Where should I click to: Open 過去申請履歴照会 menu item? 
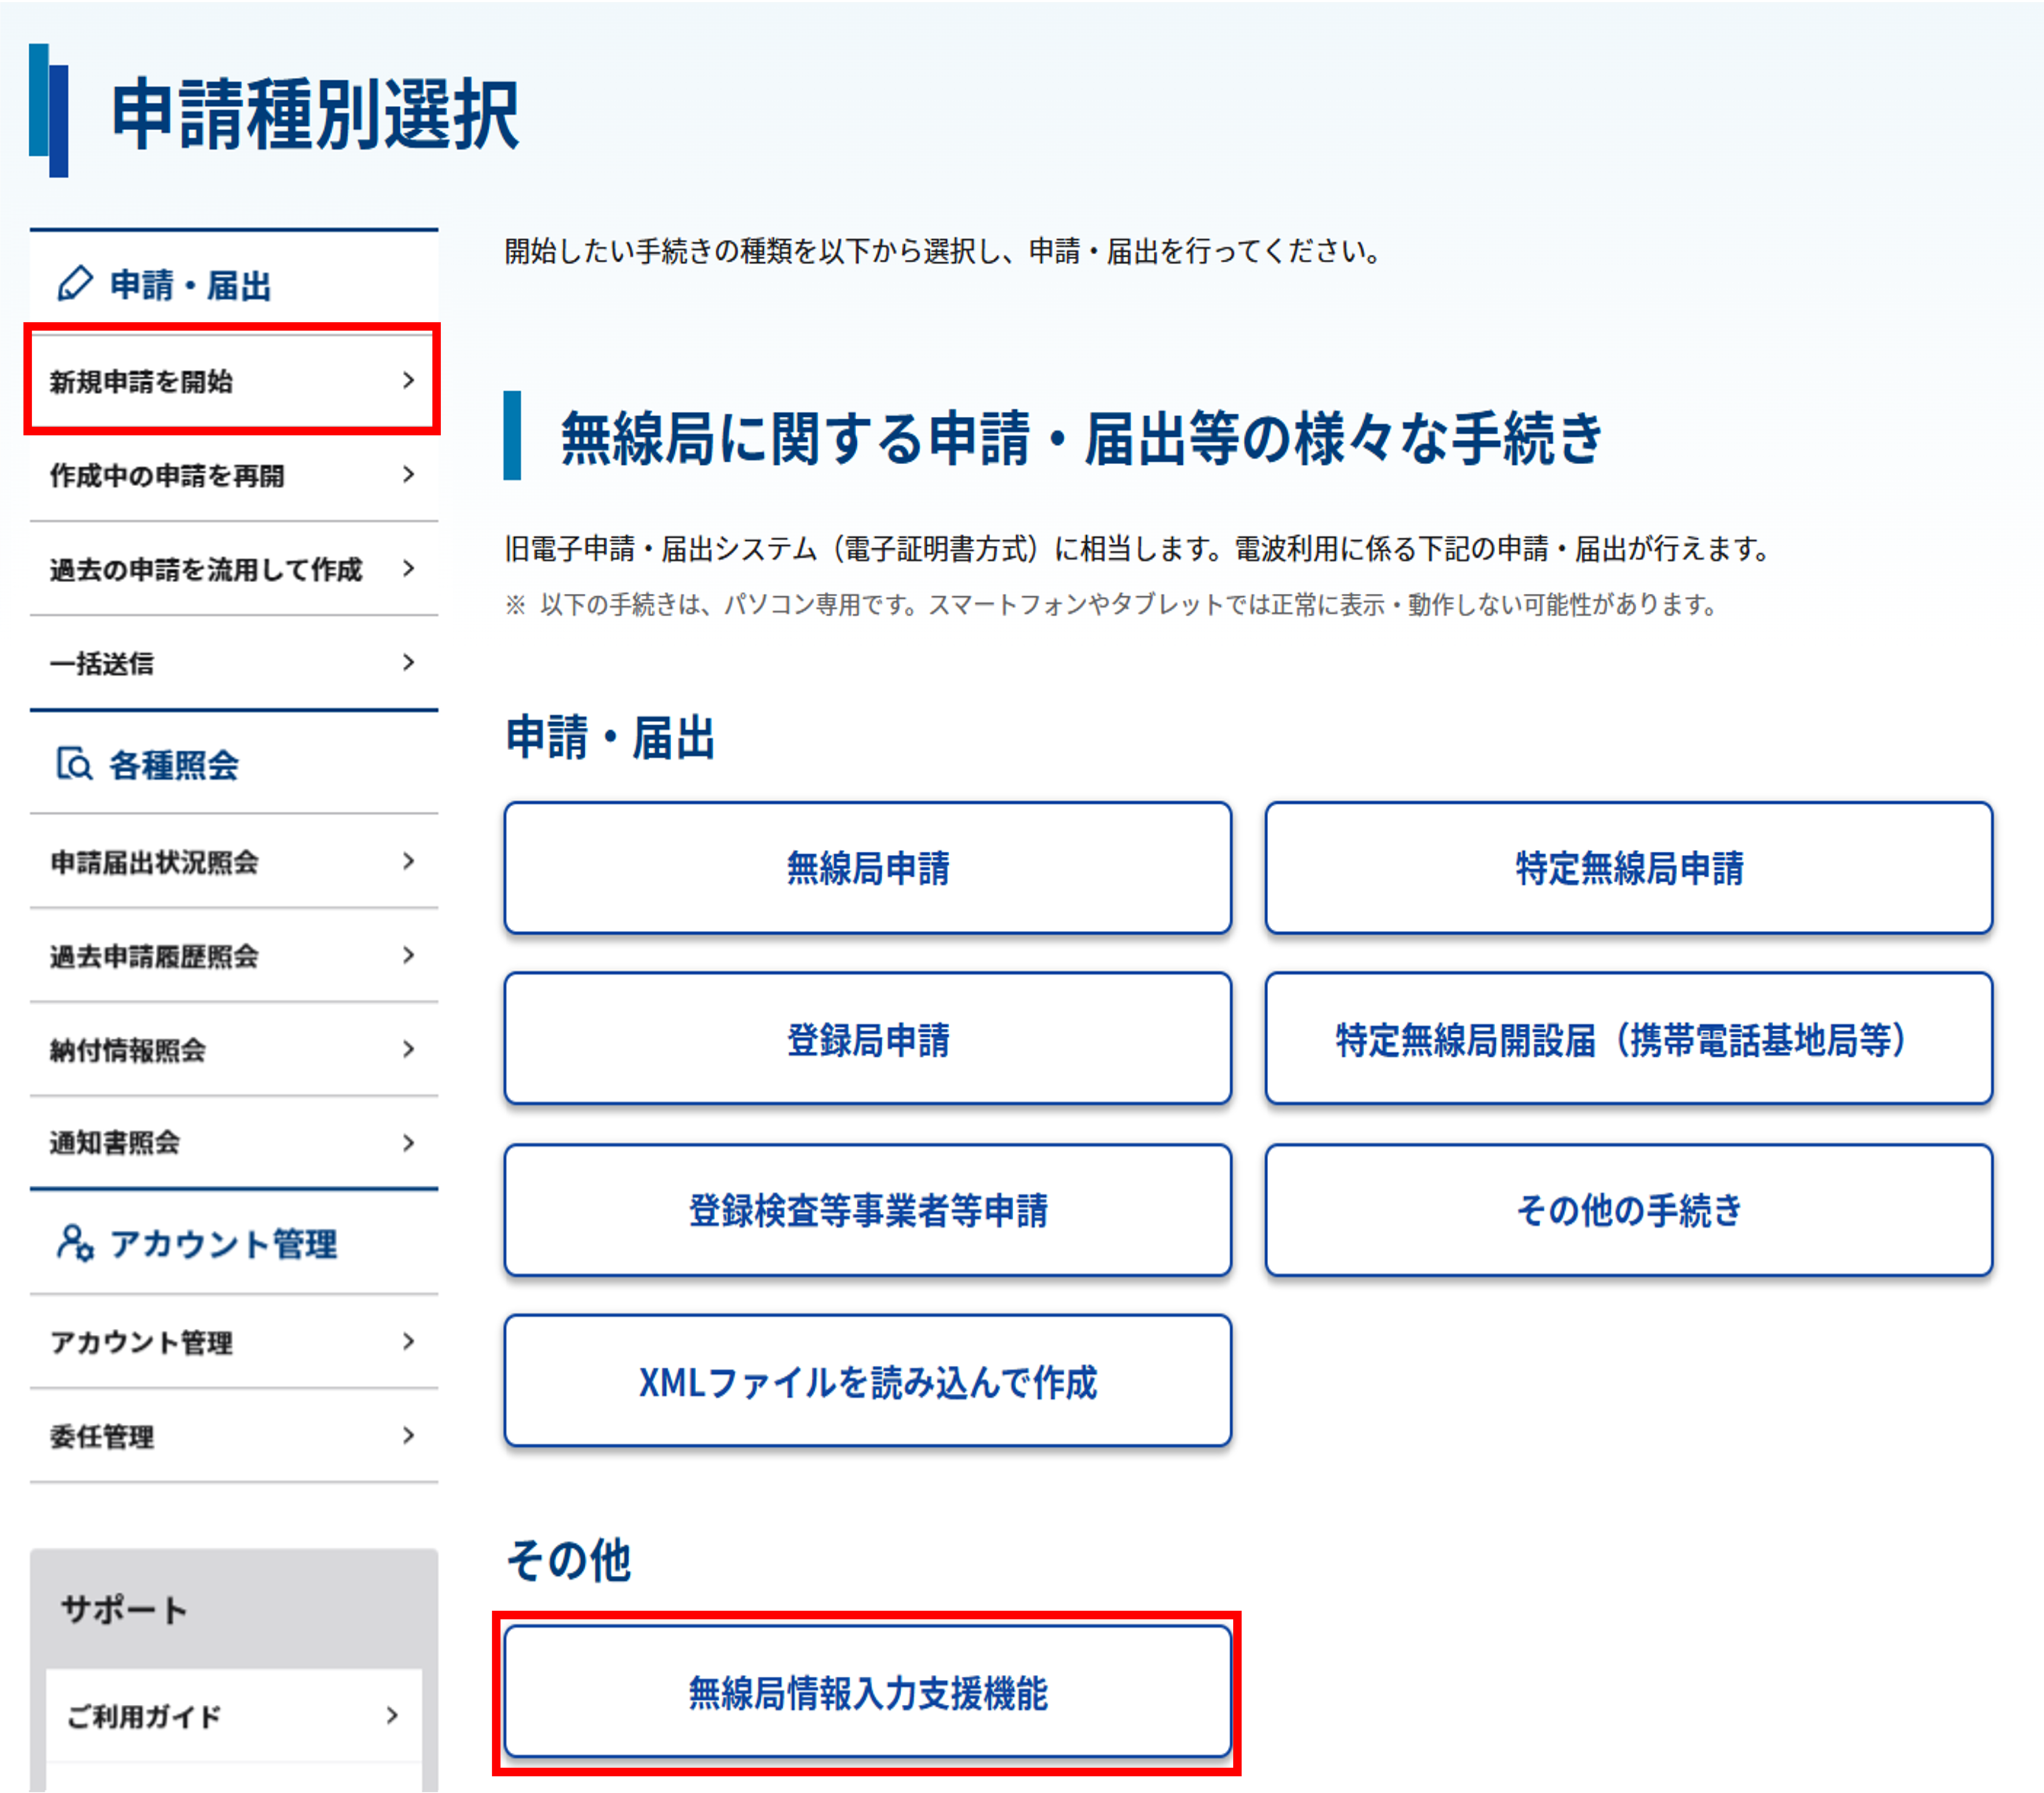click(234, 955)
